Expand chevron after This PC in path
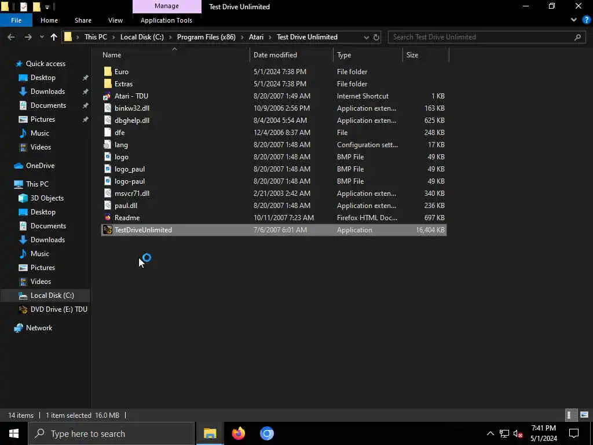This screenshot has width=593, height=445. [x=114, y=37]
